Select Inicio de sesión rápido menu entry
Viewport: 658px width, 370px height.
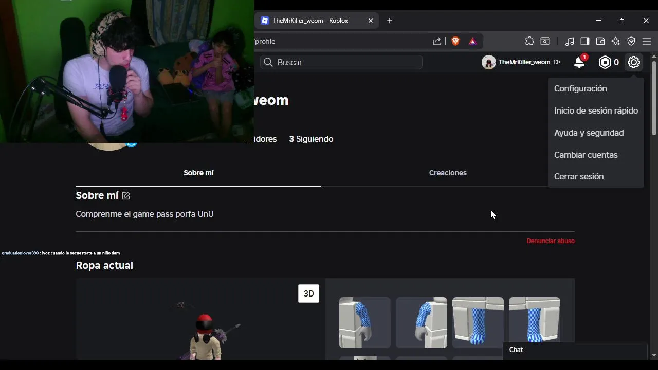pyautogui.click(x=596, y=110)
